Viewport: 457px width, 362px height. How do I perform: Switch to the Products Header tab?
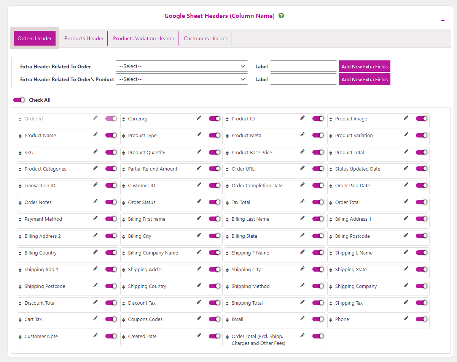coord(84,38)
